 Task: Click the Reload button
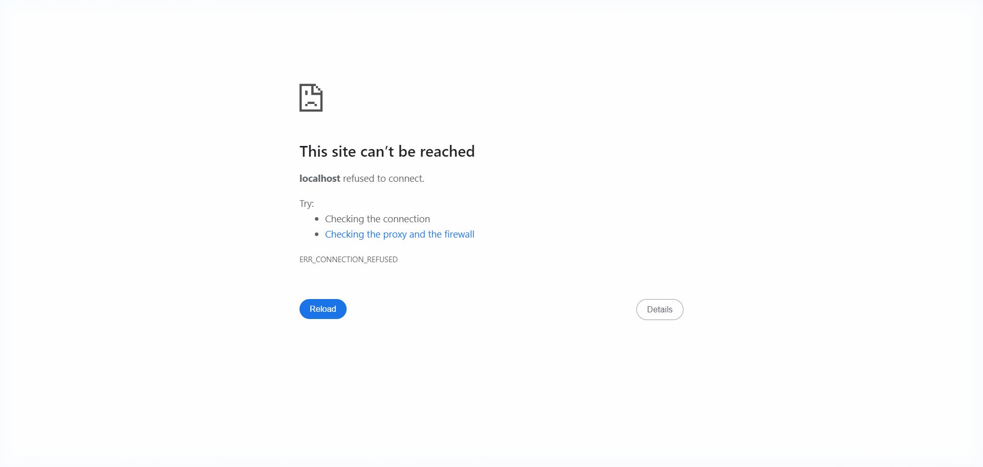[x=323, y=309]
